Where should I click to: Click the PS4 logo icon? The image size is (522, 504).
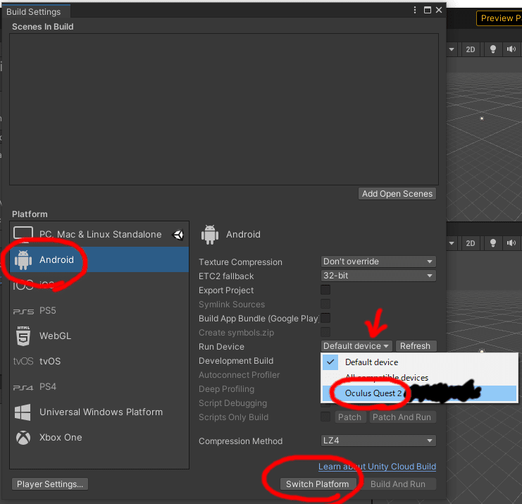click(x=23, y=388)
